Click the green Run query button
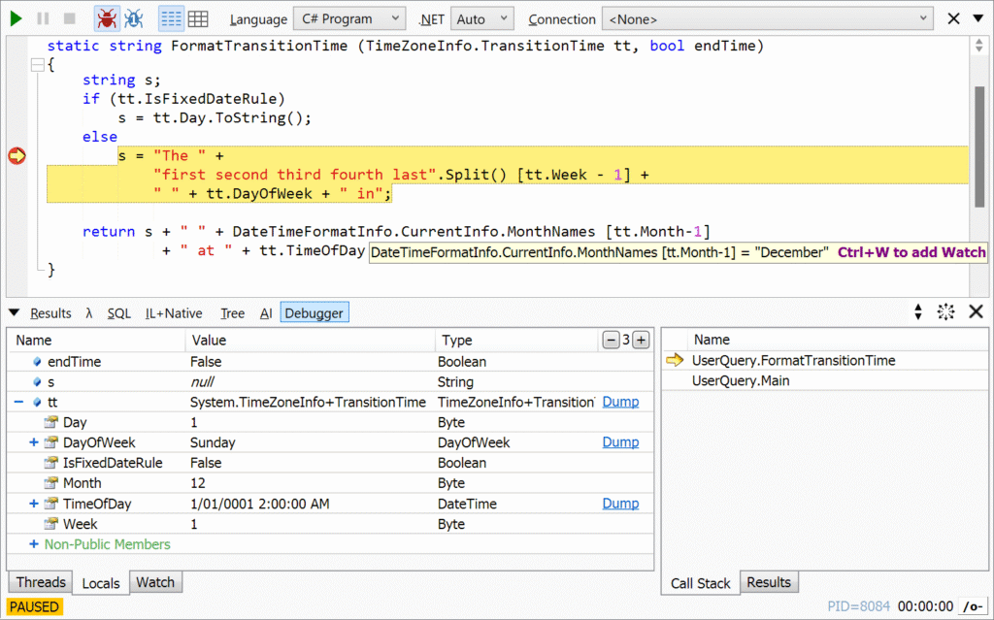This screenshot has width=994, height=620. point(17,18)
